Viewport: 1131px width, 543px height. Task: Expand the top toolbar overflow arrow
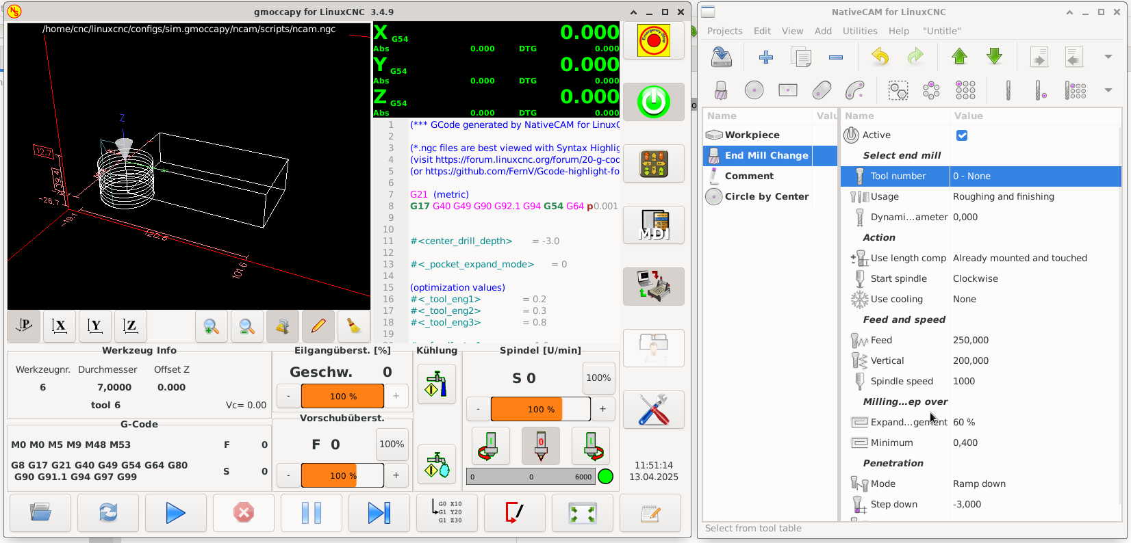[1108, 57]
